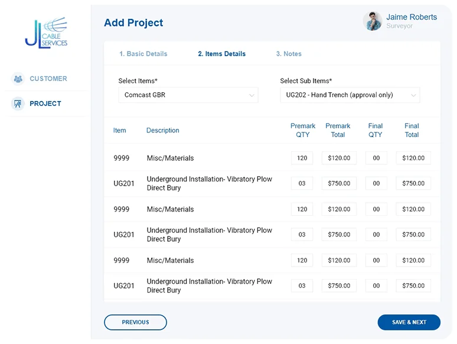Click Final Total field in last UG201 row
Viewport: 457px width, 344px height.
pyautogui.click(x=413, y=286)
